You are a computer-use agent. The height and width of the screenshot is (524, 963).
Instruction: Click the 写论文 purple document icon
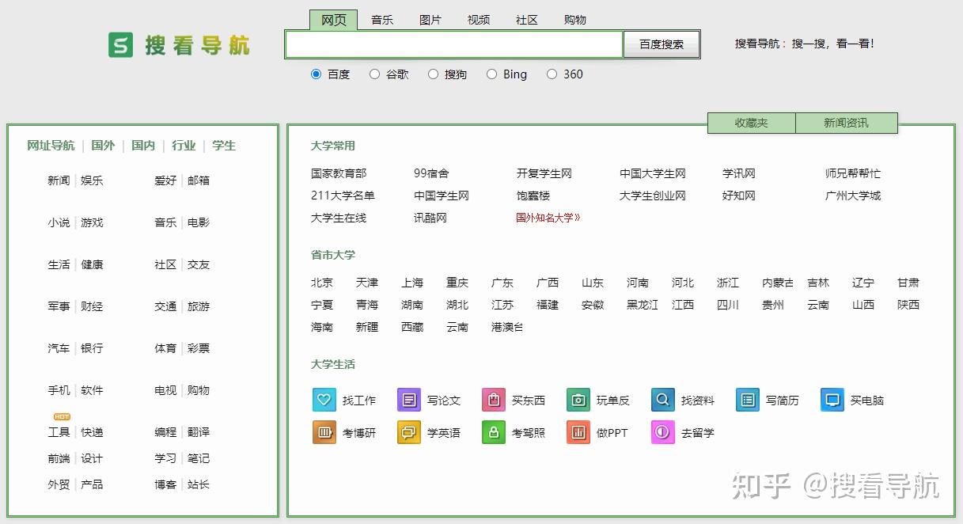(409, 401)
